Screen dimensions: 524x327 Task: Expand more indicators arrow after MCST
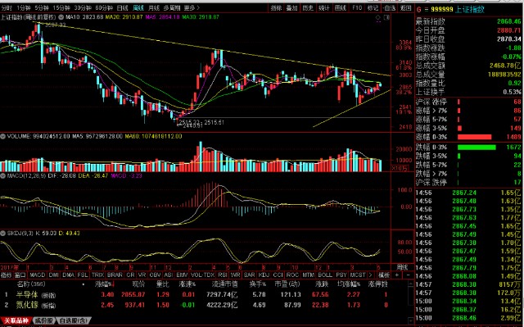pyautogui.click(x=370, y=275)
